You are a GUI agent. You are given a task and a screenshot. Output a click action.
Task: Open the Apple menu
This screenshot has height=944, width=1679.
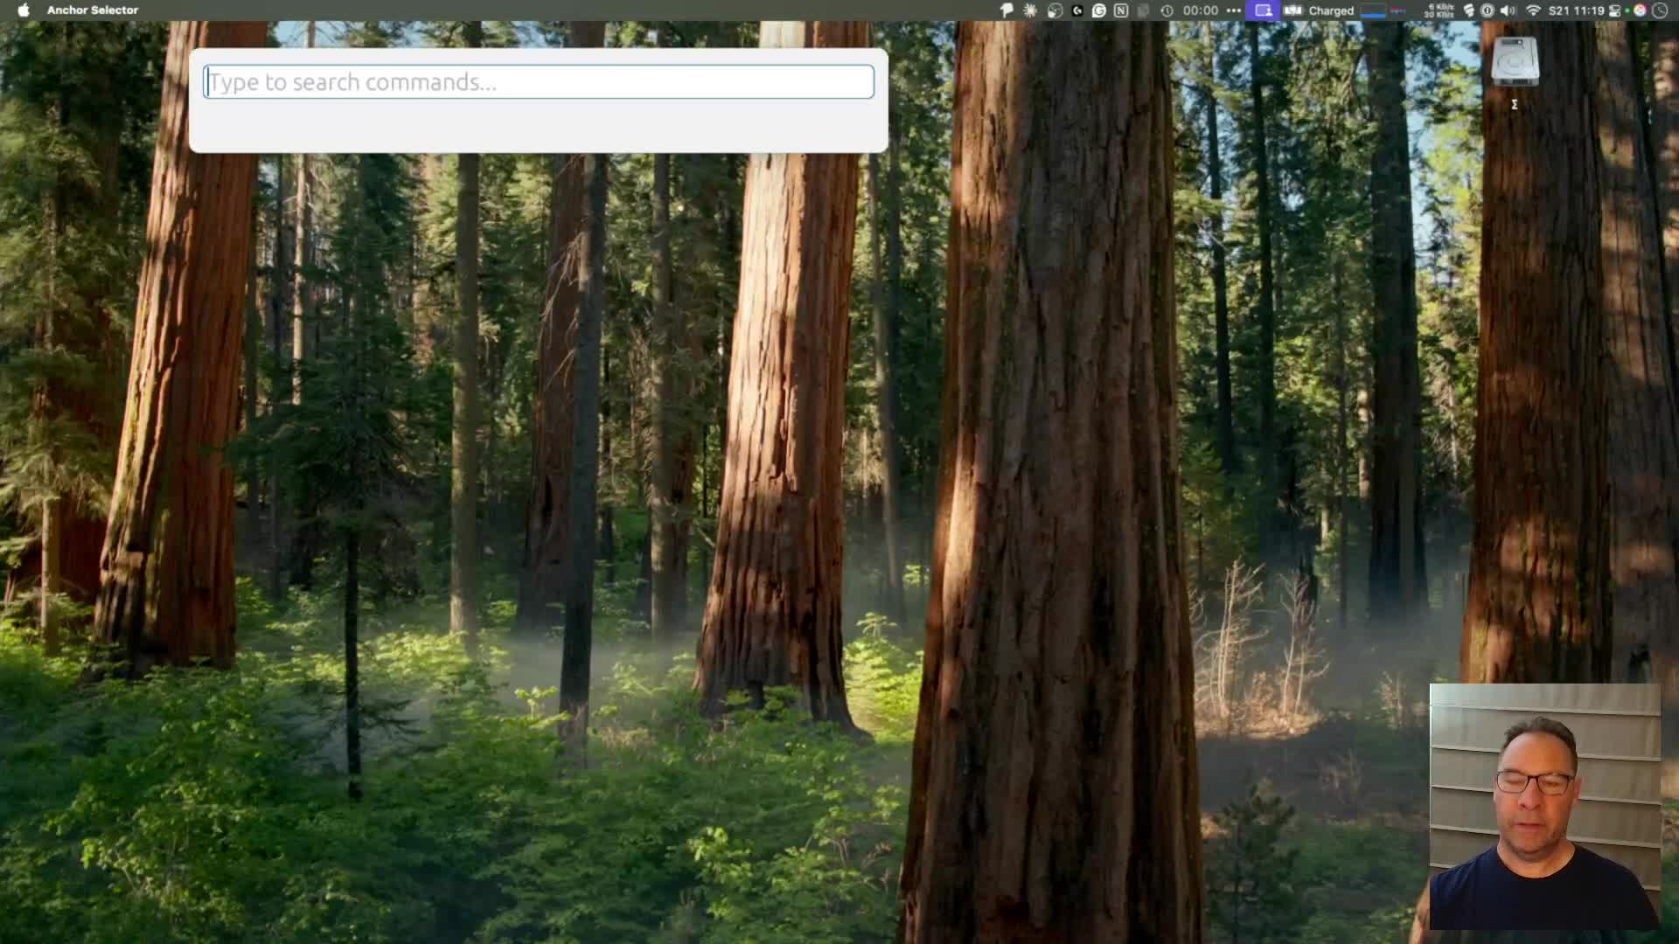pyautogui.click(x=24, y=10)
